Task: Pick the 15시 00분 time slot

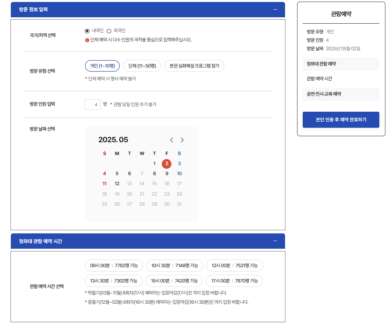Action: [x=174, y=281]
